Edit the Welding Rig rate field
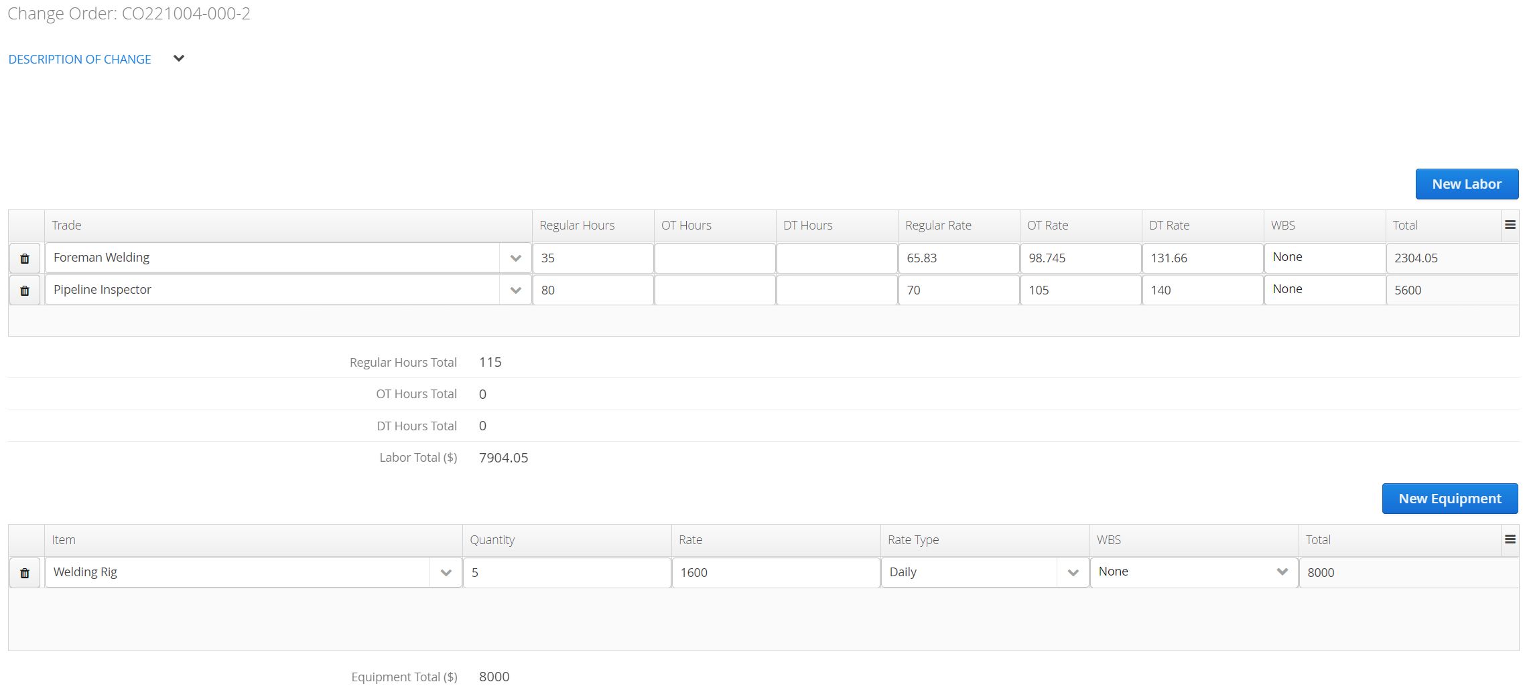Screen dimensions: 1525x694 tap(776, 573)
